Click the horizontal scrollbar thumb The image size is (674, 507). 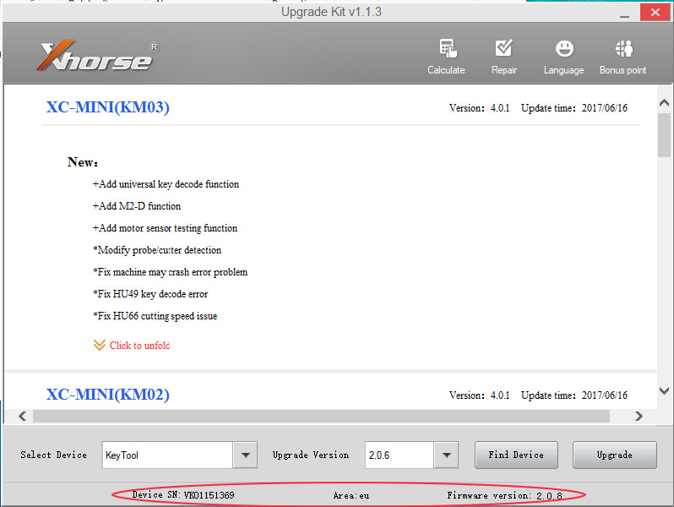tap(321, 416)
